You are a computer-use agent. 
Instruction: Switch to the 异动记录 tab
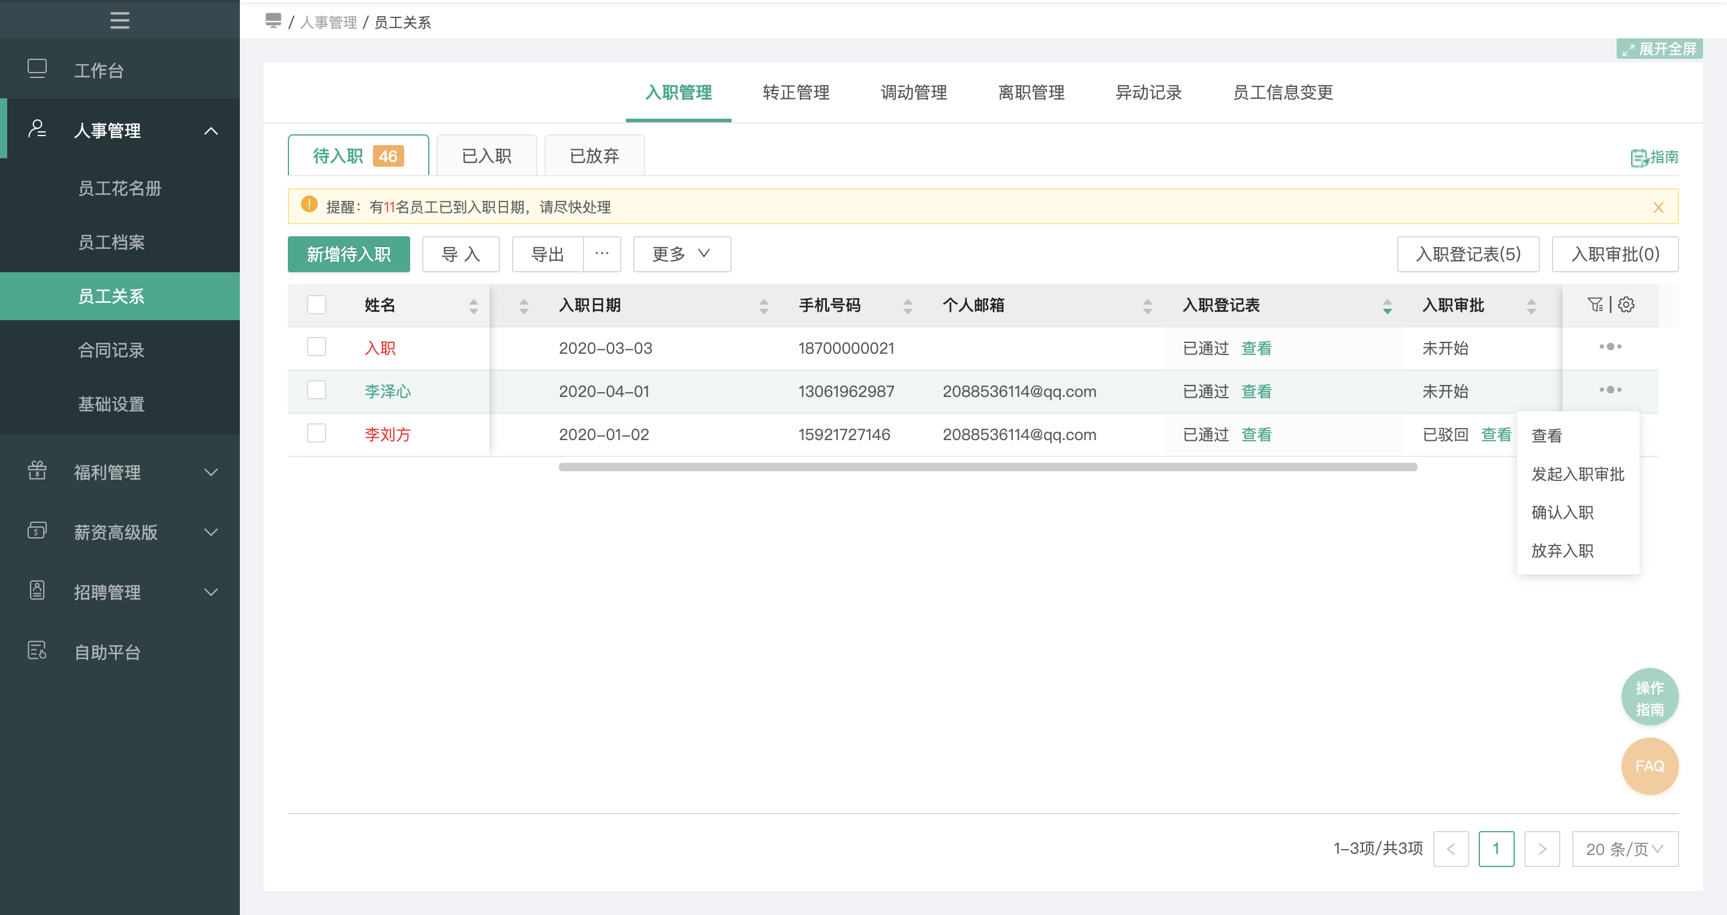point(1148,92)
